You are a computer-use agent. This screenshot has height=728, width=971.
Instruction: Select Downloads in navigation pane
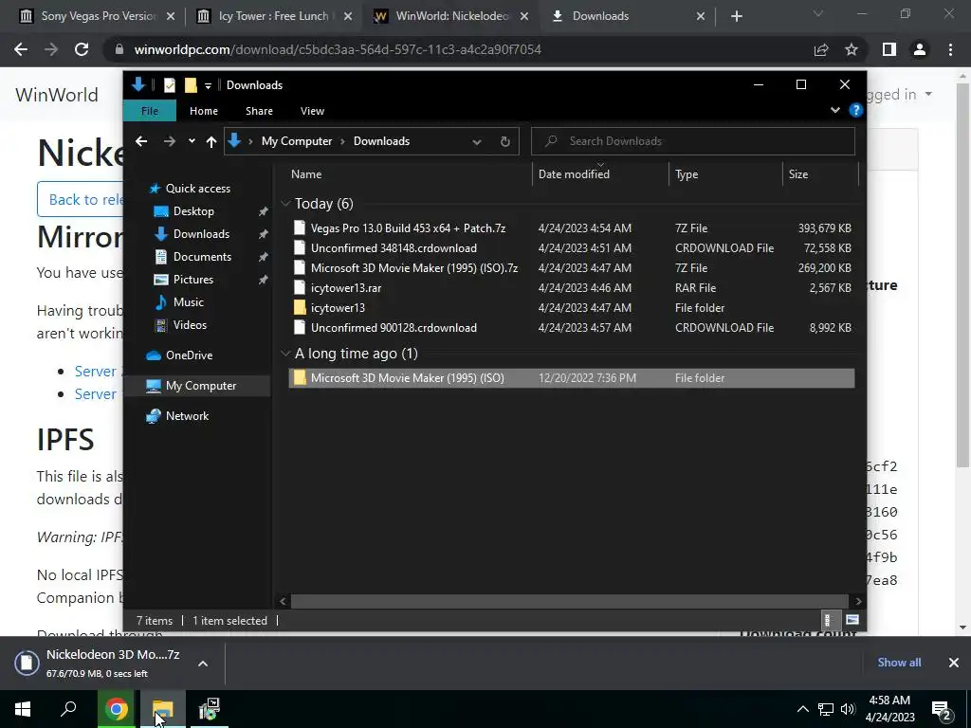pyautogui.click(x=201, y=234)
